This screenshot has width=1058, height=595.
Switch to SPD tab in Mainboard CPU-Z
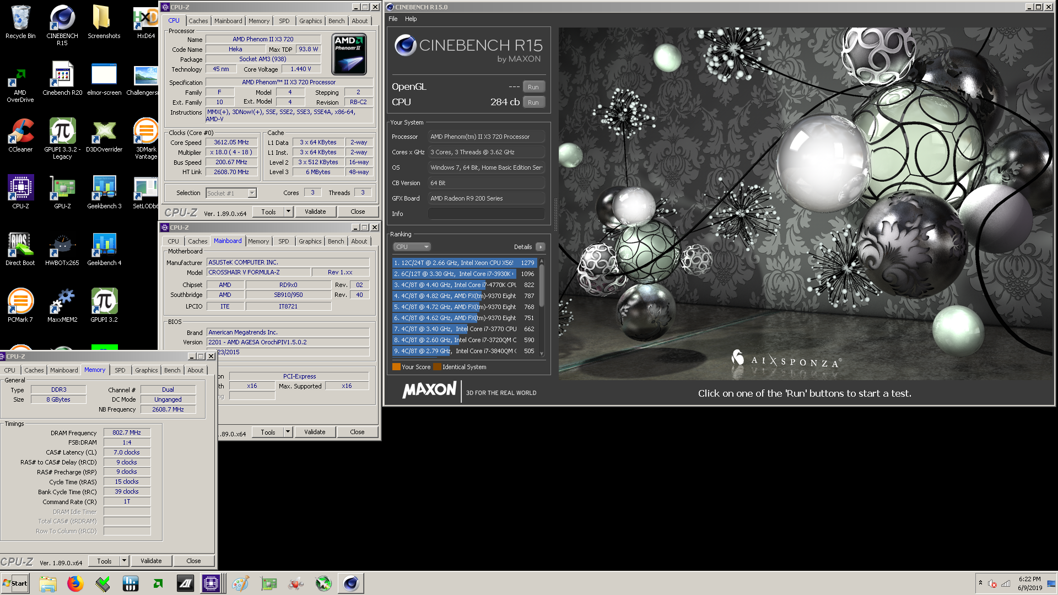pos(283,241)
